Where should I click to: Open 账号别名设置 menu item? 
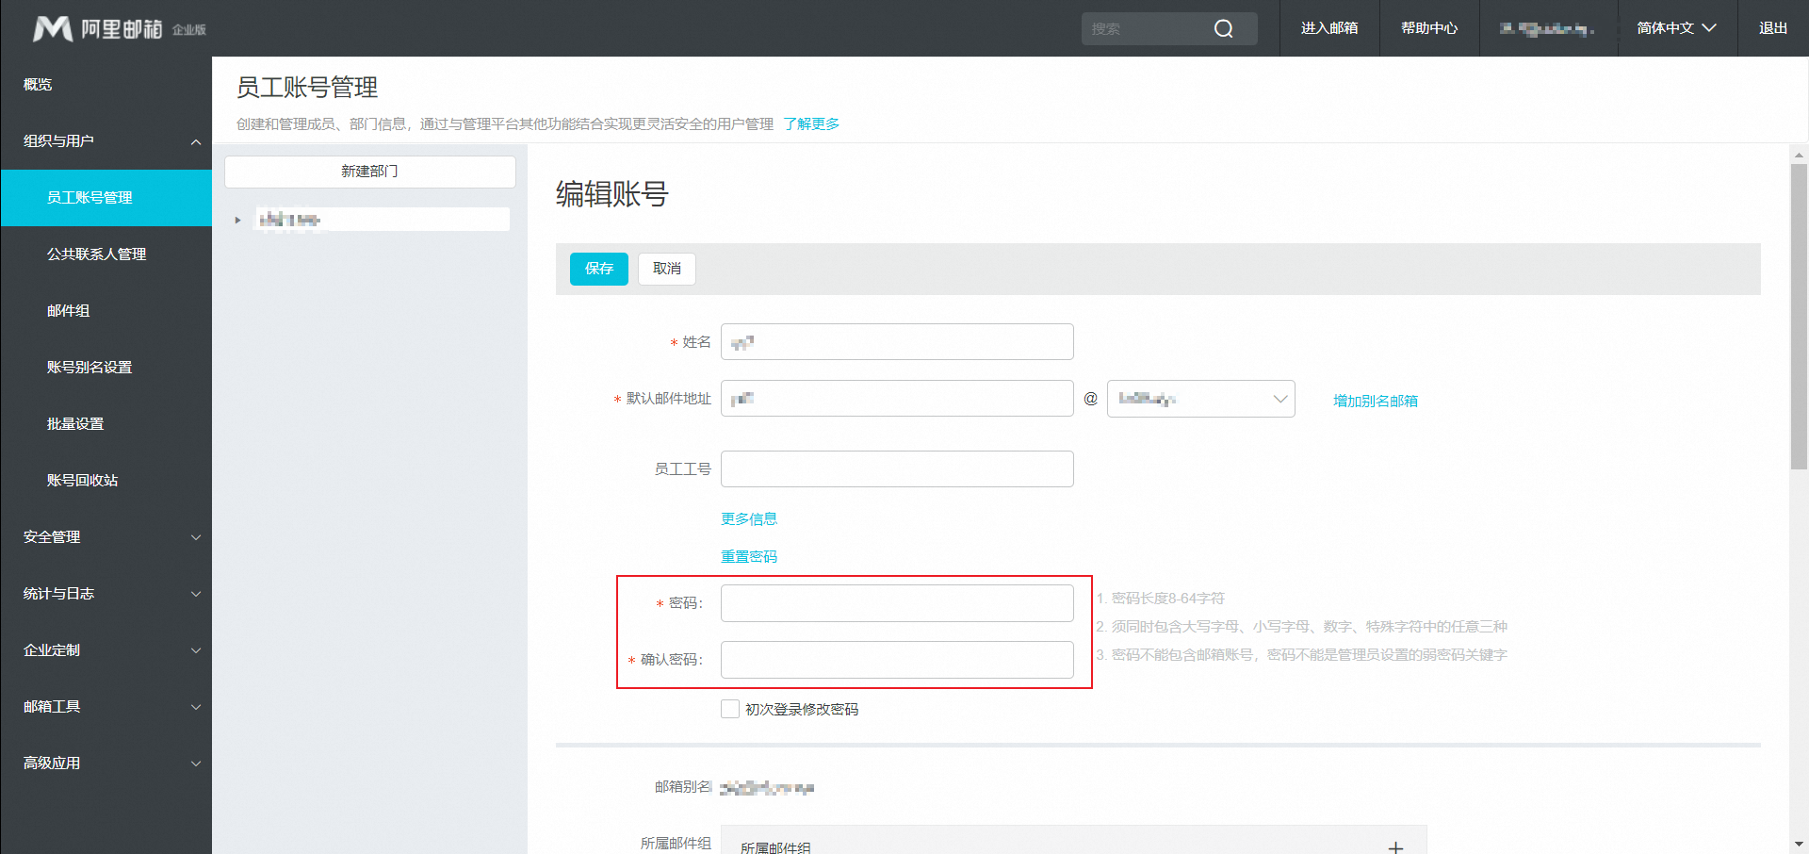(106, 368)
